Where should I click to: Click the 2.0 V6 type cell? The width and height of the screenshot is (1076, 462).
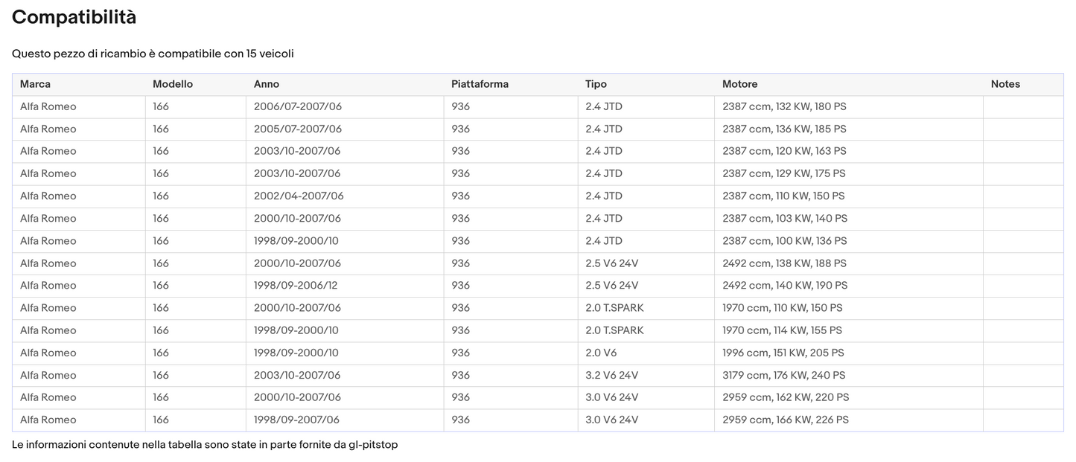601,353
